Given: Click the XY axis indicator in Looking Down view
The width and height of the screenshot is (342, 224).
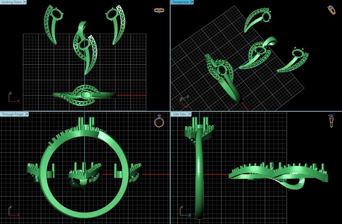Looking at the screenshot, I should (x=14, y=97).
